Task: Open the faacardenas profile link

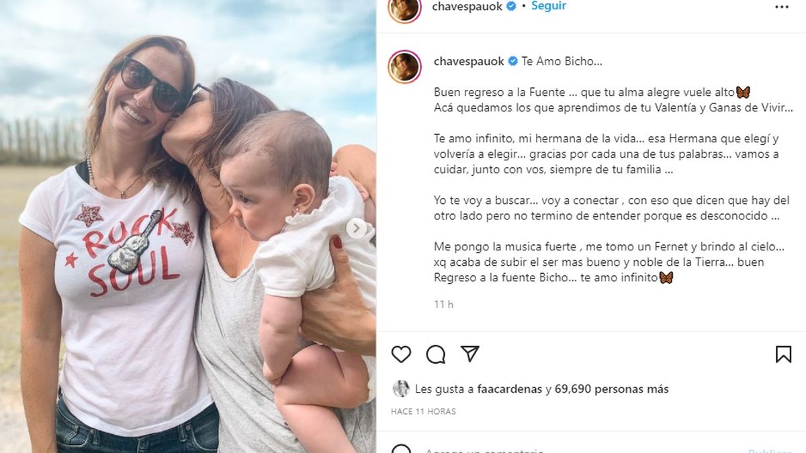Action: pyautogui.click(x=510, y=389)
